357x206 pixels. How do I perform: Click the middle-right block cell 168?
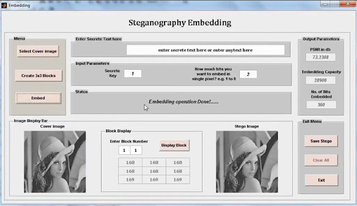177,171
